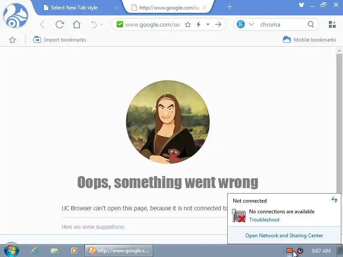Image resolution: width=343 pixels, height=257 pixels.
Task: Click the skin t-shirt icon in title bar
Action: point(301,5)
